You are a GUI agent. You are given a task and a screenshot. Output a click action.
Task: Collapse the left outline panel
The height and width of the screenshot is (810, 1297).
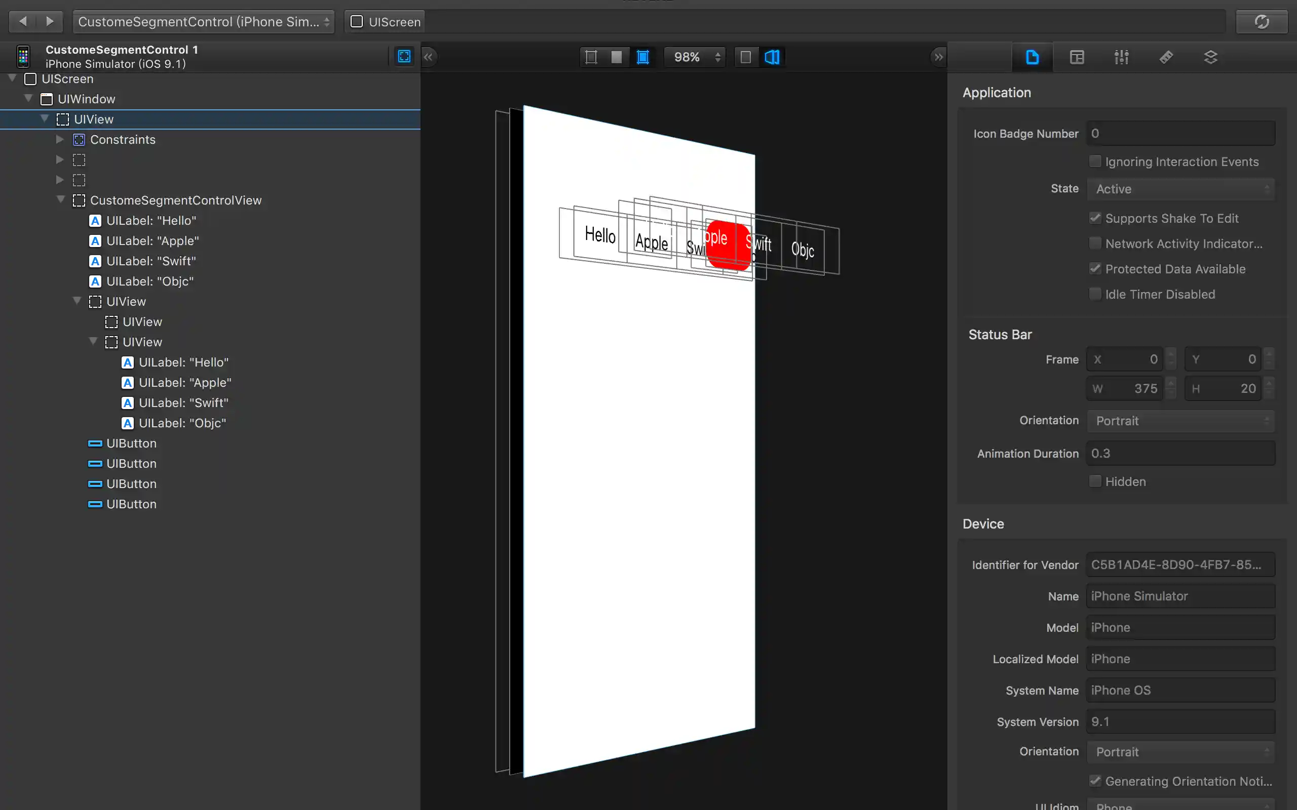point(428,57)
